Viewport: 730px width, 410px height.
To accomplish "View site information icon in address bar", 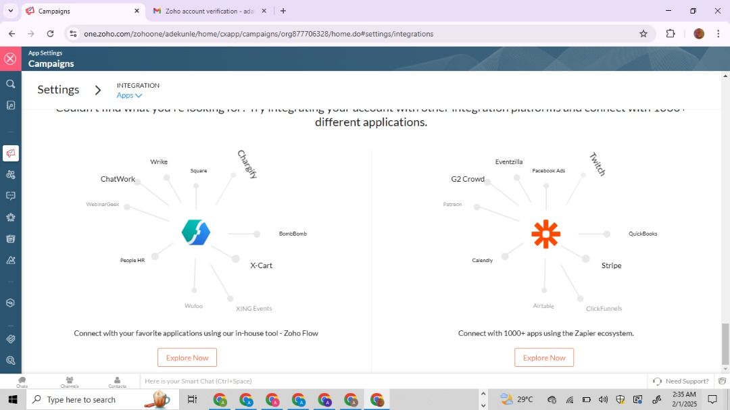I will pyautogui.click(x=73, y=34).
